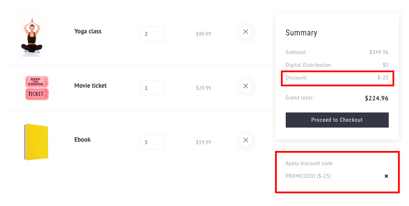Remove Yoga class from cart
The height and width of the screenshot is (206, 409).
point(246,32)
